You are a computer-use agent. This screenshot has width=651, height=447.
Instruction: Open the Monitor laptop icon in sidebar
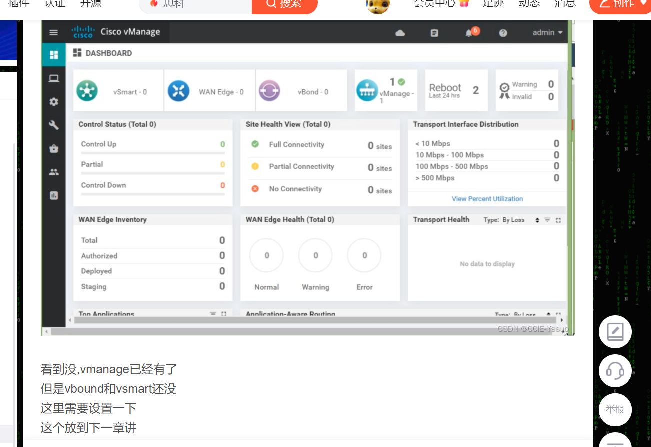click(54, 78)
